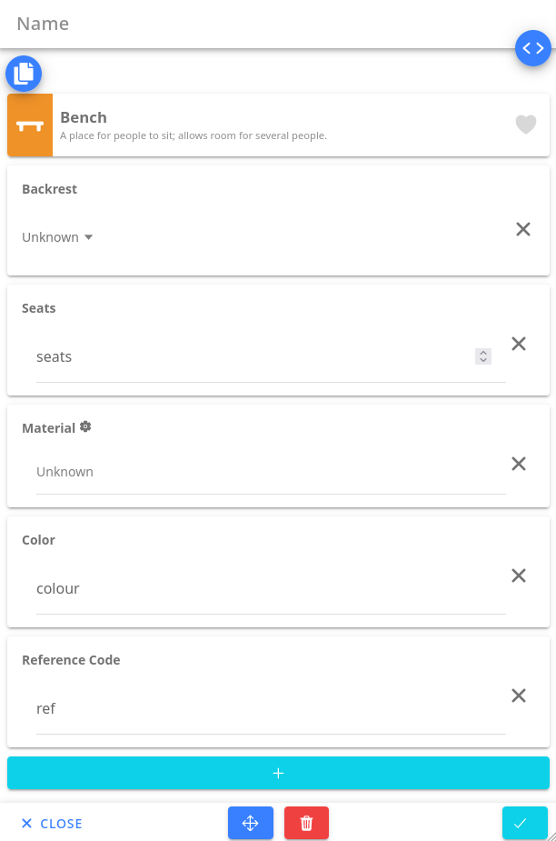The image size is (556, 841).
Task: Remove the Backrest field with X
Action: (x=523, y=229)
